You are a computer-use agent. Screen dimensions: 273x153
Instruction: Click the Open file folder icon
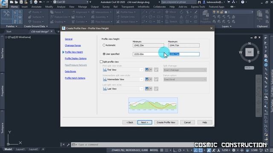[x=16, y=2]
